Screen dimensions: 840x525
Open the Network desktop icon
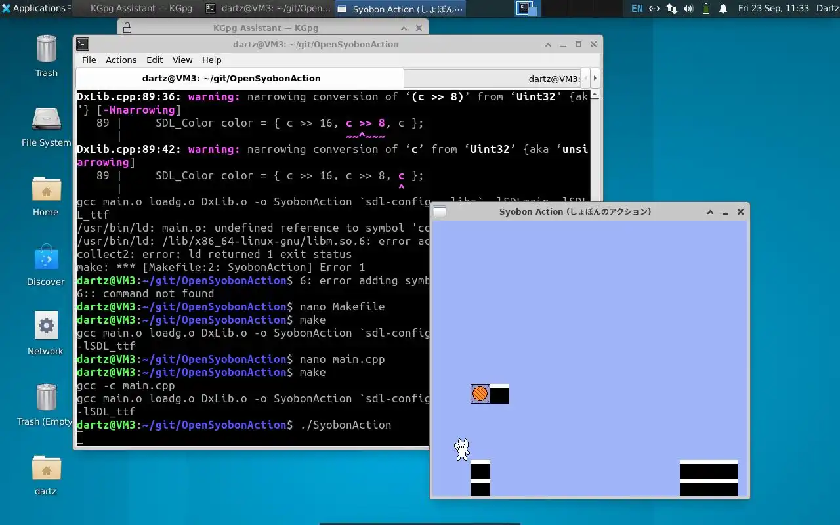point(46,335)
